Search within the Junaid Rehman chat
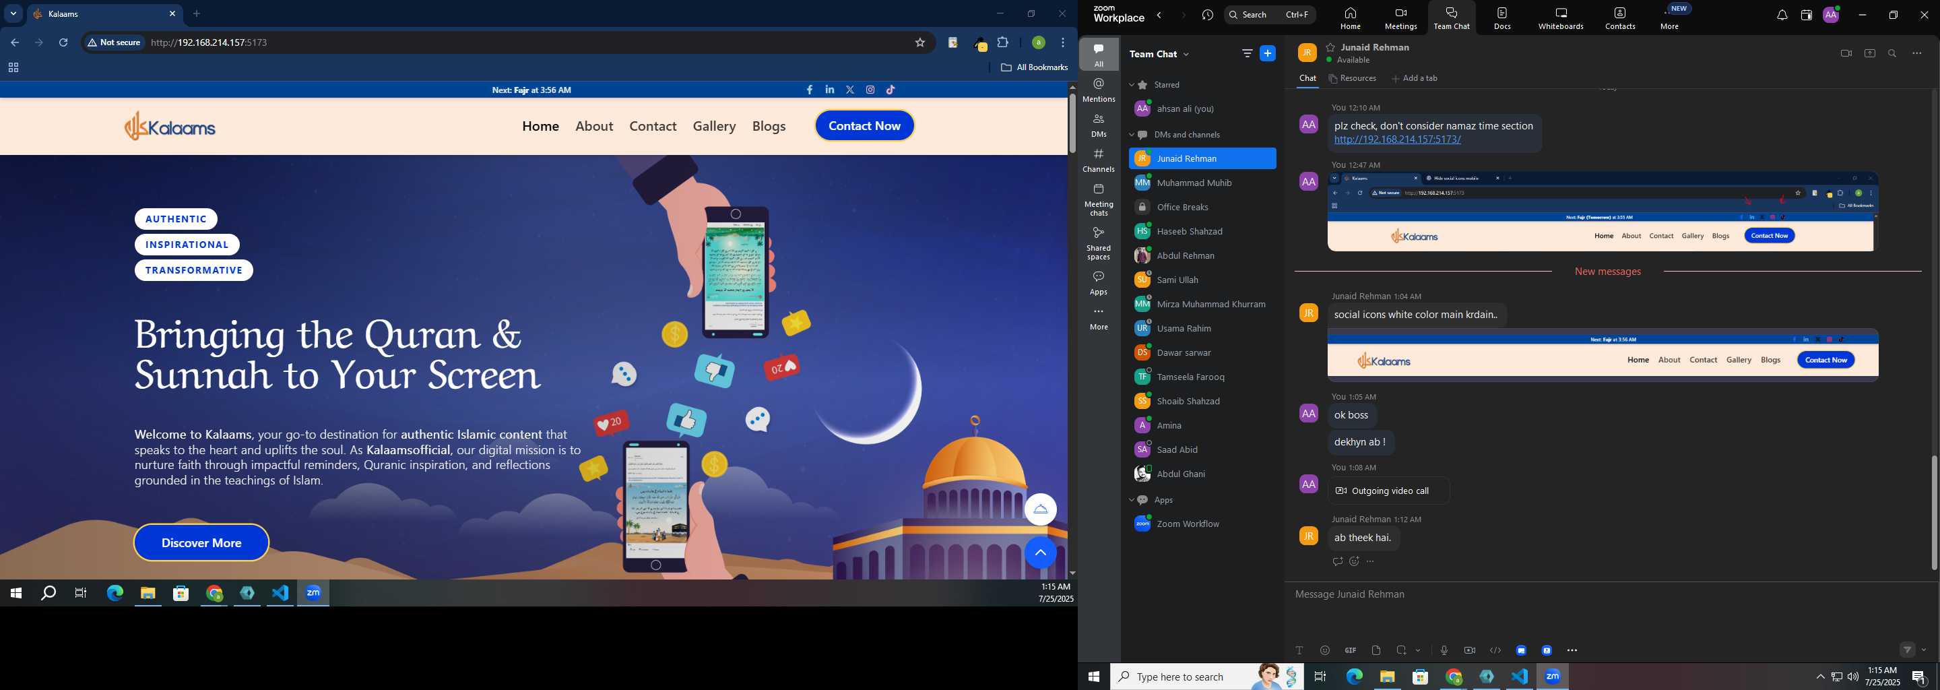Image resolution: width=1940 pixels, height=690 pixels. [1893, 53]
